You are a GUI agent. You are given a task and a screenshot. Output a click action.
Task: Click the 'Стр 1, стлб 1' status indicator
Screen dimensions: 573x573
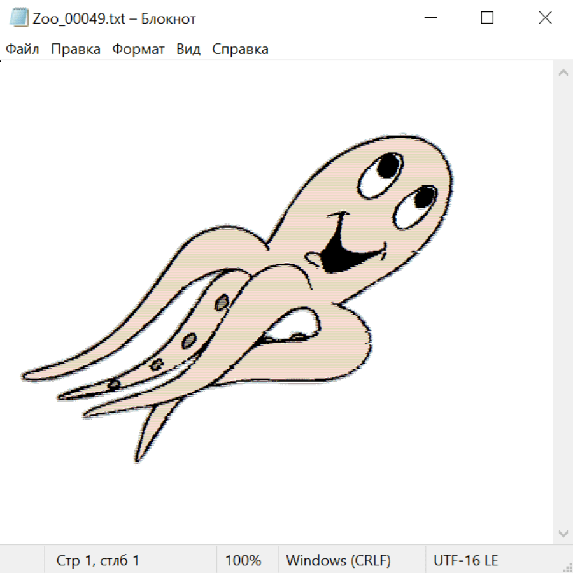[97, 561]
